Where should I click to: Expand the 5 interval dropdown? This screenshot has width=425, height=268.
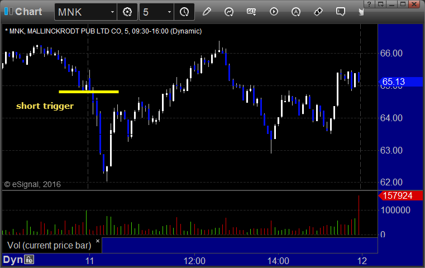click(169, 12)
